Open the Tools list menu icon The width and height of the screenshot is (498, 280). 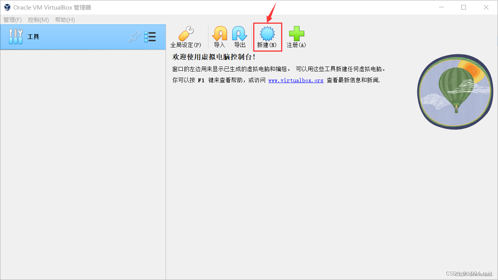tap(150, 37)
